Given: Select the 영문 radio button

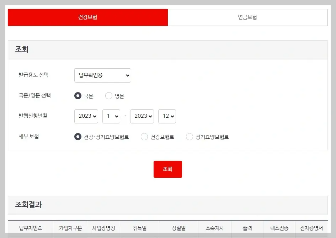Looking at the screenshot, I should pyautogui.click(x=108, y=95).
